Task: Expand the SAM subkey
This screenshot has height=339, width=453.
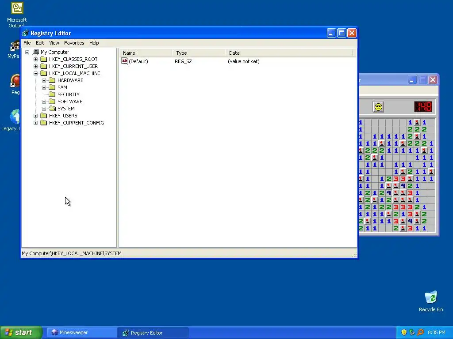Action: pyautogui.click(x=44, y=87)
